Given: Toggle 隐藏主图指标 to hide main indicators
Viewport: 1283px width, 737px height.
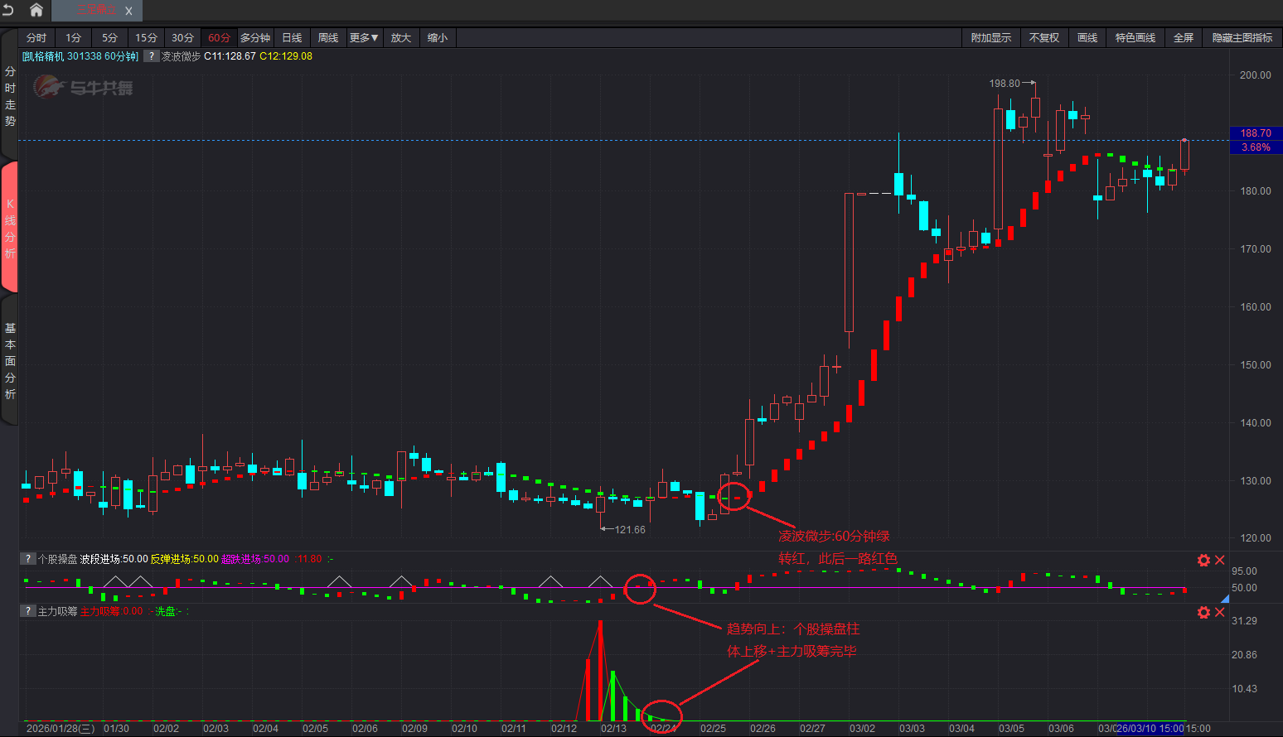Looking at the screenshot, I should pyautogui.click(x=1242, y=38).
